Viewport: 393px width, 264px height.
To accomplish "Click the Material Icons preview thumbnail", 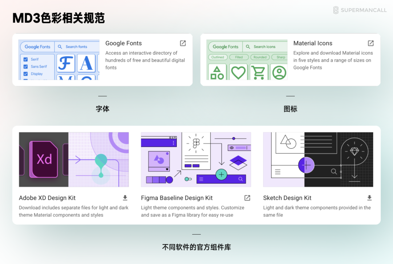I will pyautogui.click(x=247, y=60).
